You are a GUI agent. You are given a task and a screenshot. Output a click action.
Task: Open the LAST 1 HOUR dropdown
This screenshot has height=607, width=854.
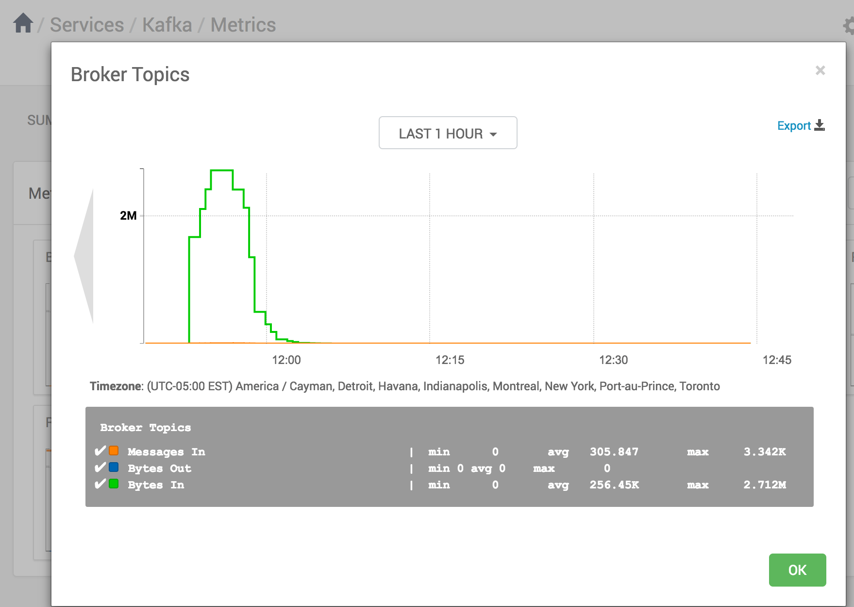[448, 133]
